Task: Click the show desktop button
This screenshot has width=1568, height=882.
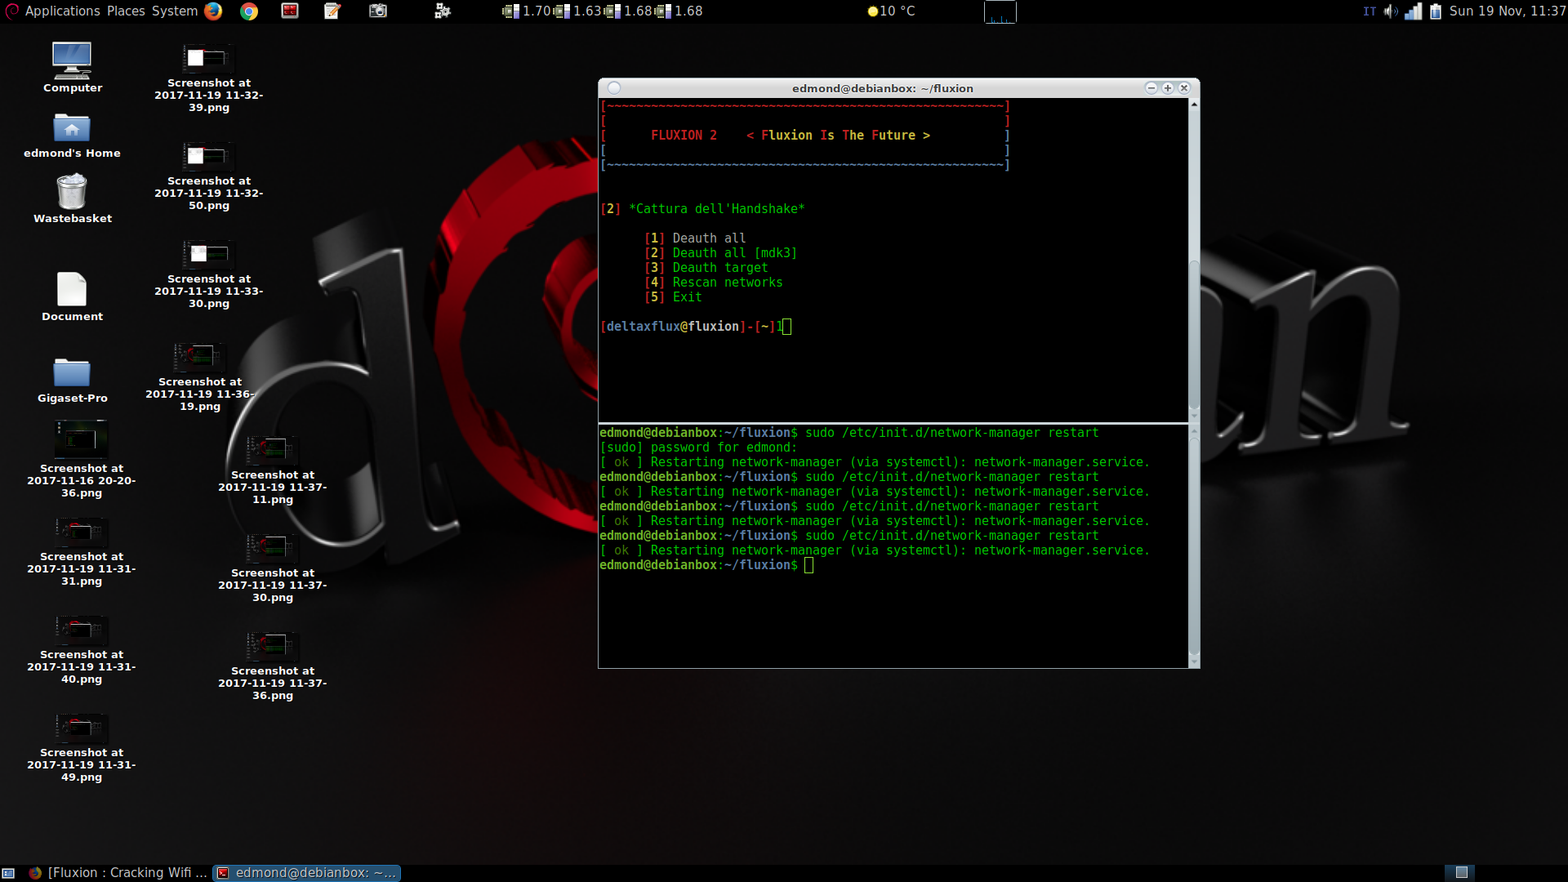Action: pos(9,873)
